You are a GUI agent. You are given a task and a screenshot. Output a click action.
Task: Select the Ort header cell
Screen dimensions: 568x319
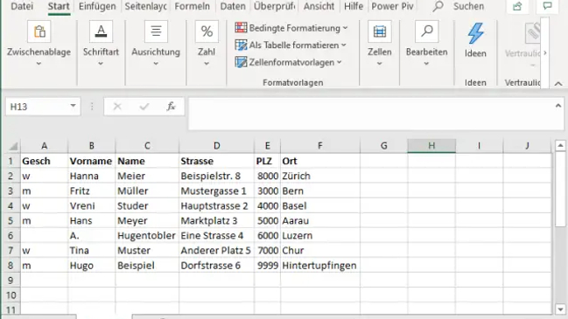319,161
